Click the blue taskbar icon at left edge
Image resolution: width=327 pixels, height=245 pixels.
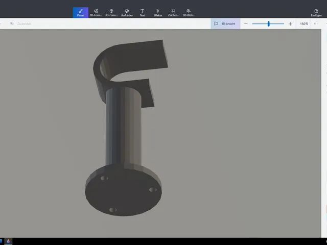(x=1, y=241)
